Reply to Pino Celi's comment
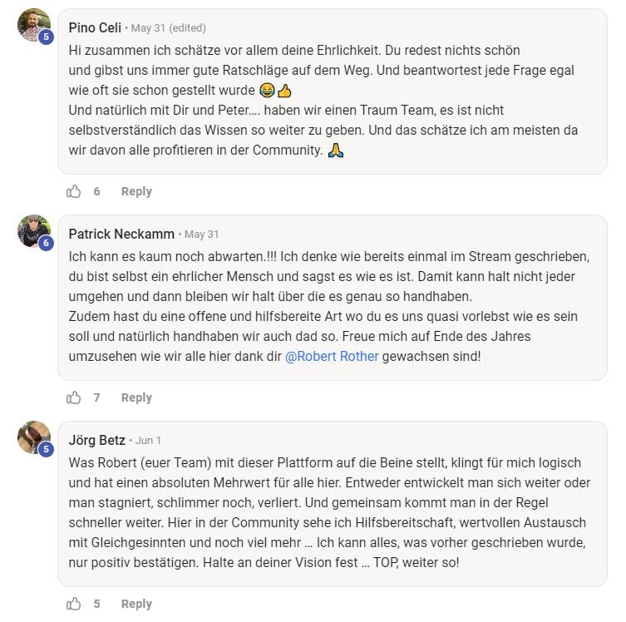Image resolution: width=626 pixels, height=622 pixels. click(x=136, y=191)
